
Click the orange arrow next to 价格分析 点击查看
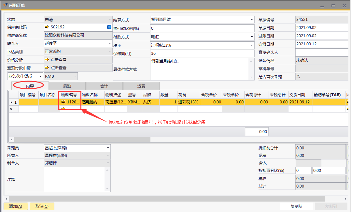click(47, 60)
